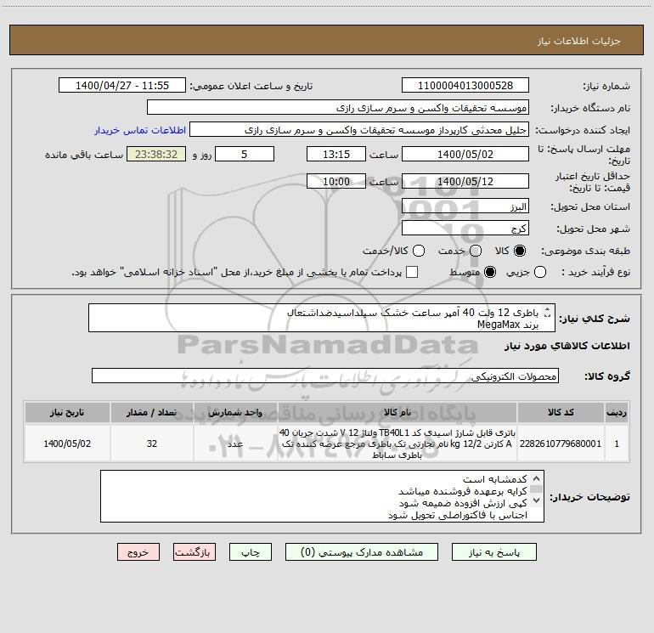Click the محصولات الکترونیکی goods group field
Screen dimensions: 654x633
[325, 376]
